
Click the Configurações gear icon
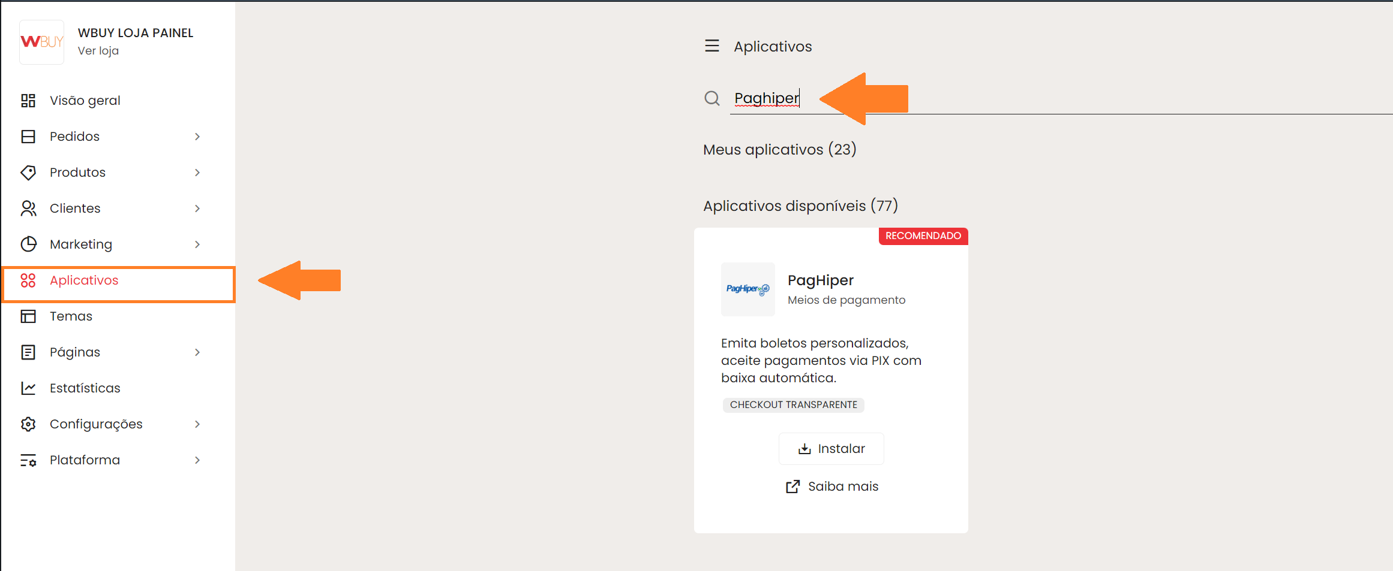coord(28,424)
